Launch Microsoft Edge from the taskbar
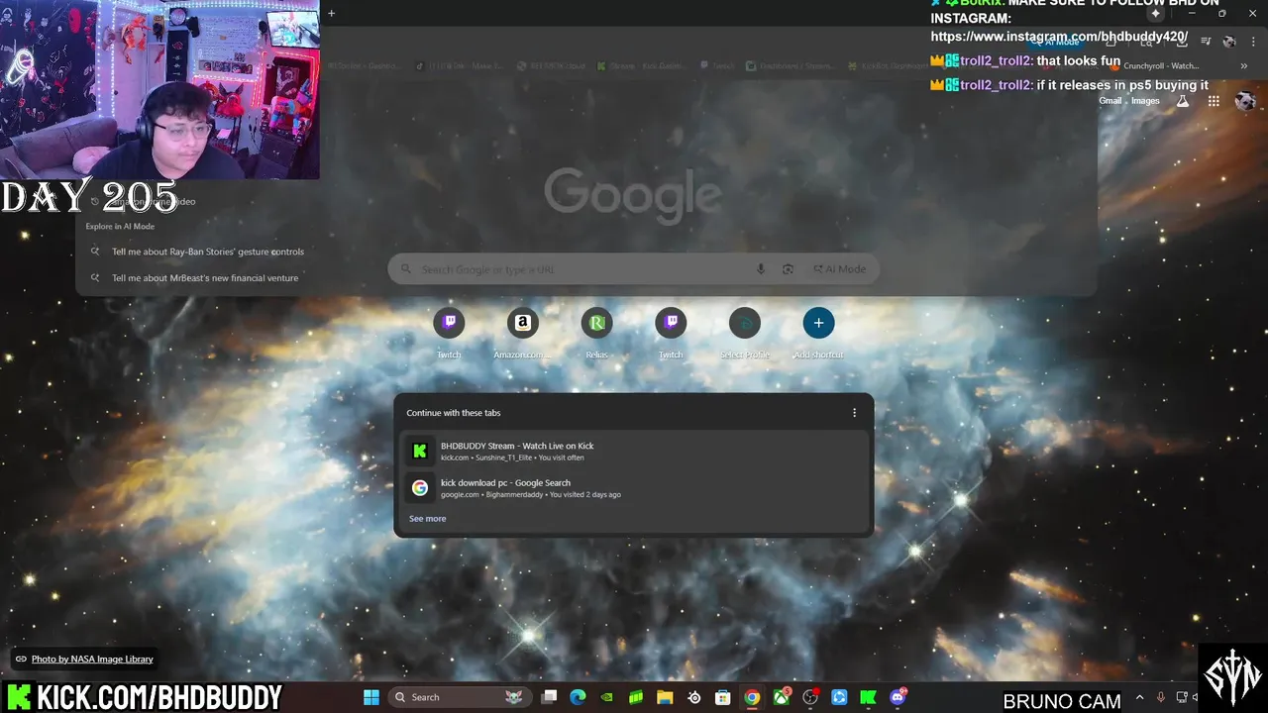Viewport: 1268px width, 713px height. click(578, 697)
